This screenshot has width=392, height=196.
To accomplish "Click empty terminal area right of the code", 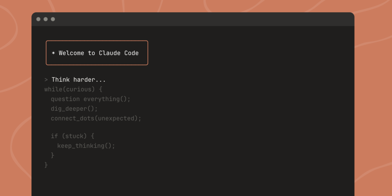I will click(249, 115).
